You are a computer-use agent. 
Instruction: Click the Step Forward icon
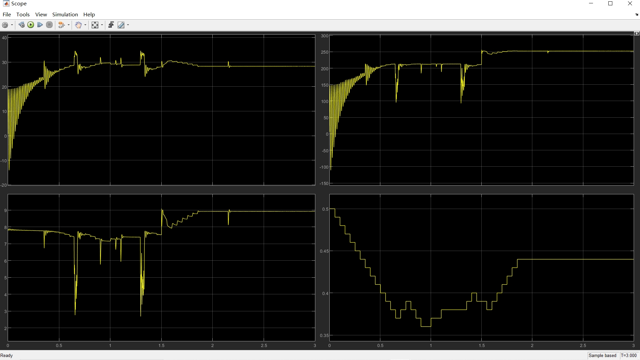40,25
